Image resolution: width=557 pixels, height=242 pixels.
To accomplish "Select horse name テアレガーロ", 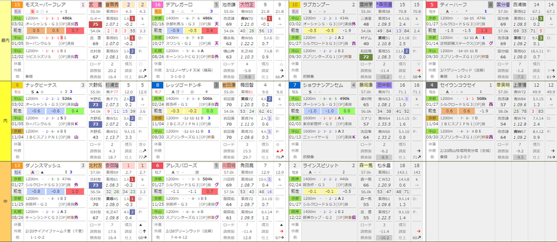I will point(179,5).
